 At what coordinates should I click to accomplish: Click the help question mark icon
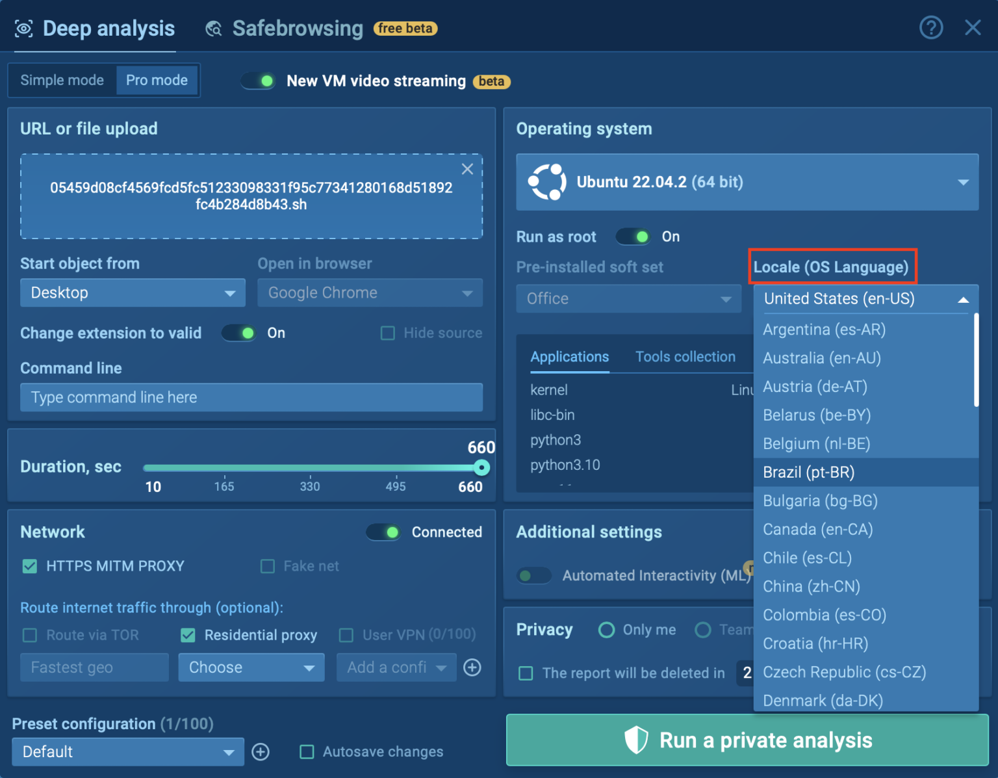[930, 28]
